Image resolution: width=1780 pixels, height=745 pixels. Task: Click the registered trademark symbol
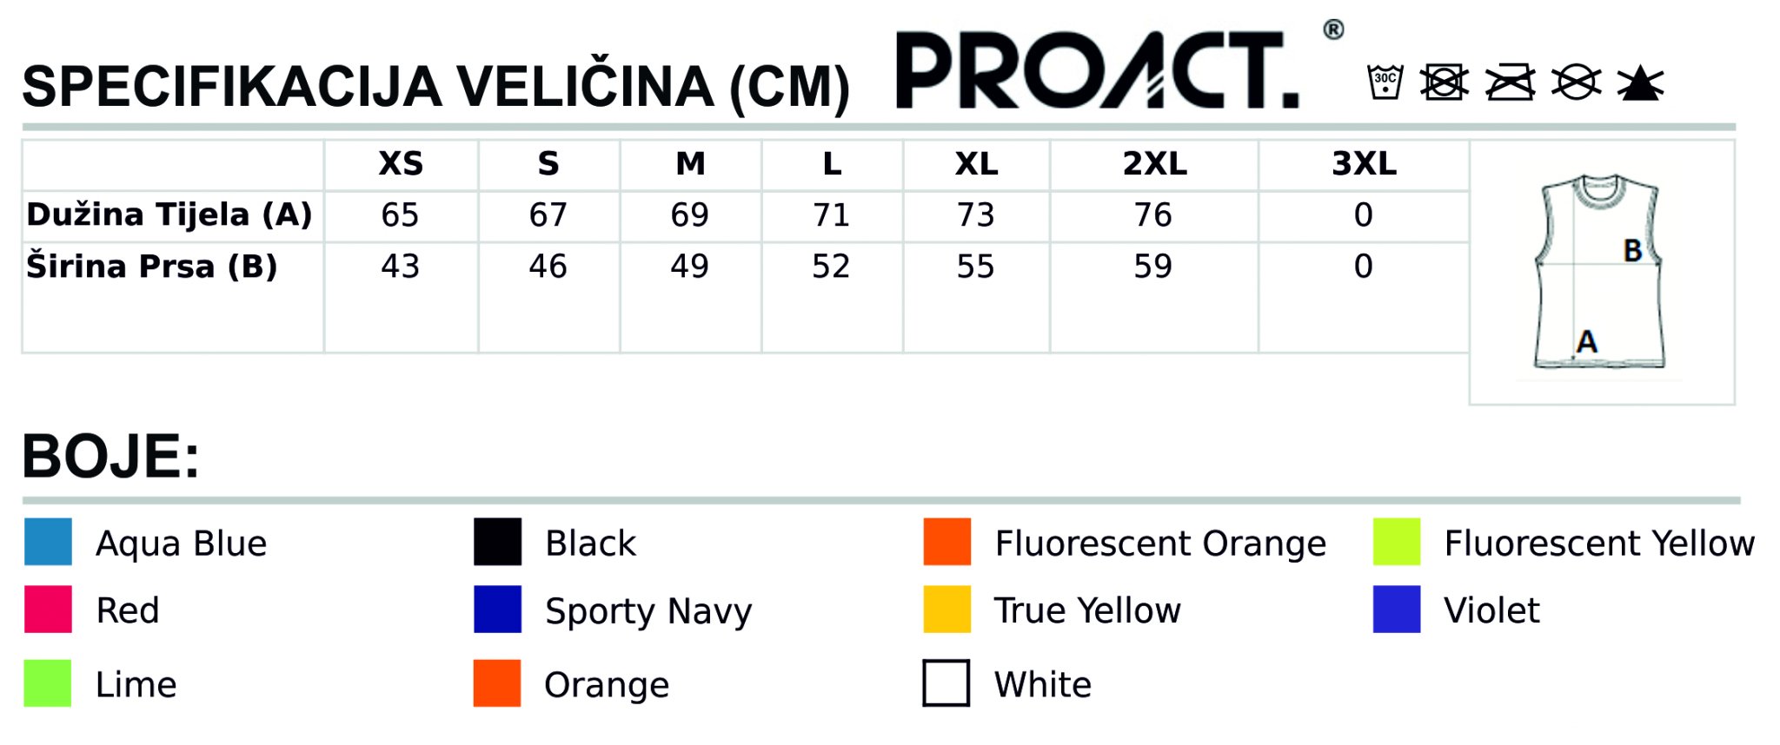point(1333,30)
